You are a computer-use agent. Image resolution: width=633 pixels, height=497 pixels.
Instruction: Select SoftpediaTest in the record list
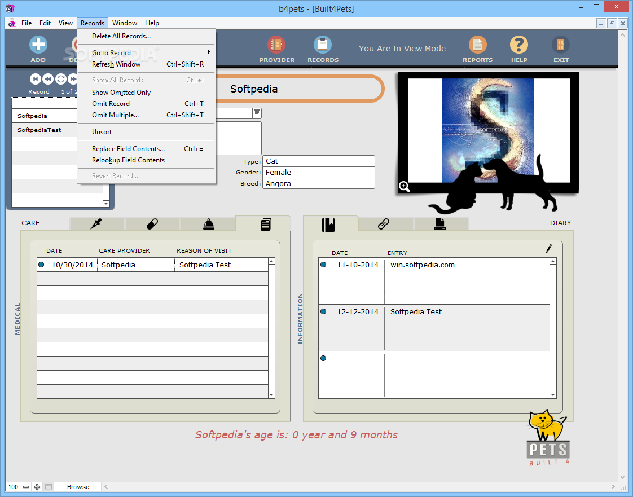pos(45,130)
